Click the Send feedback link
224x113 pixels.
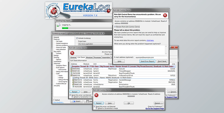click(59, 102)
